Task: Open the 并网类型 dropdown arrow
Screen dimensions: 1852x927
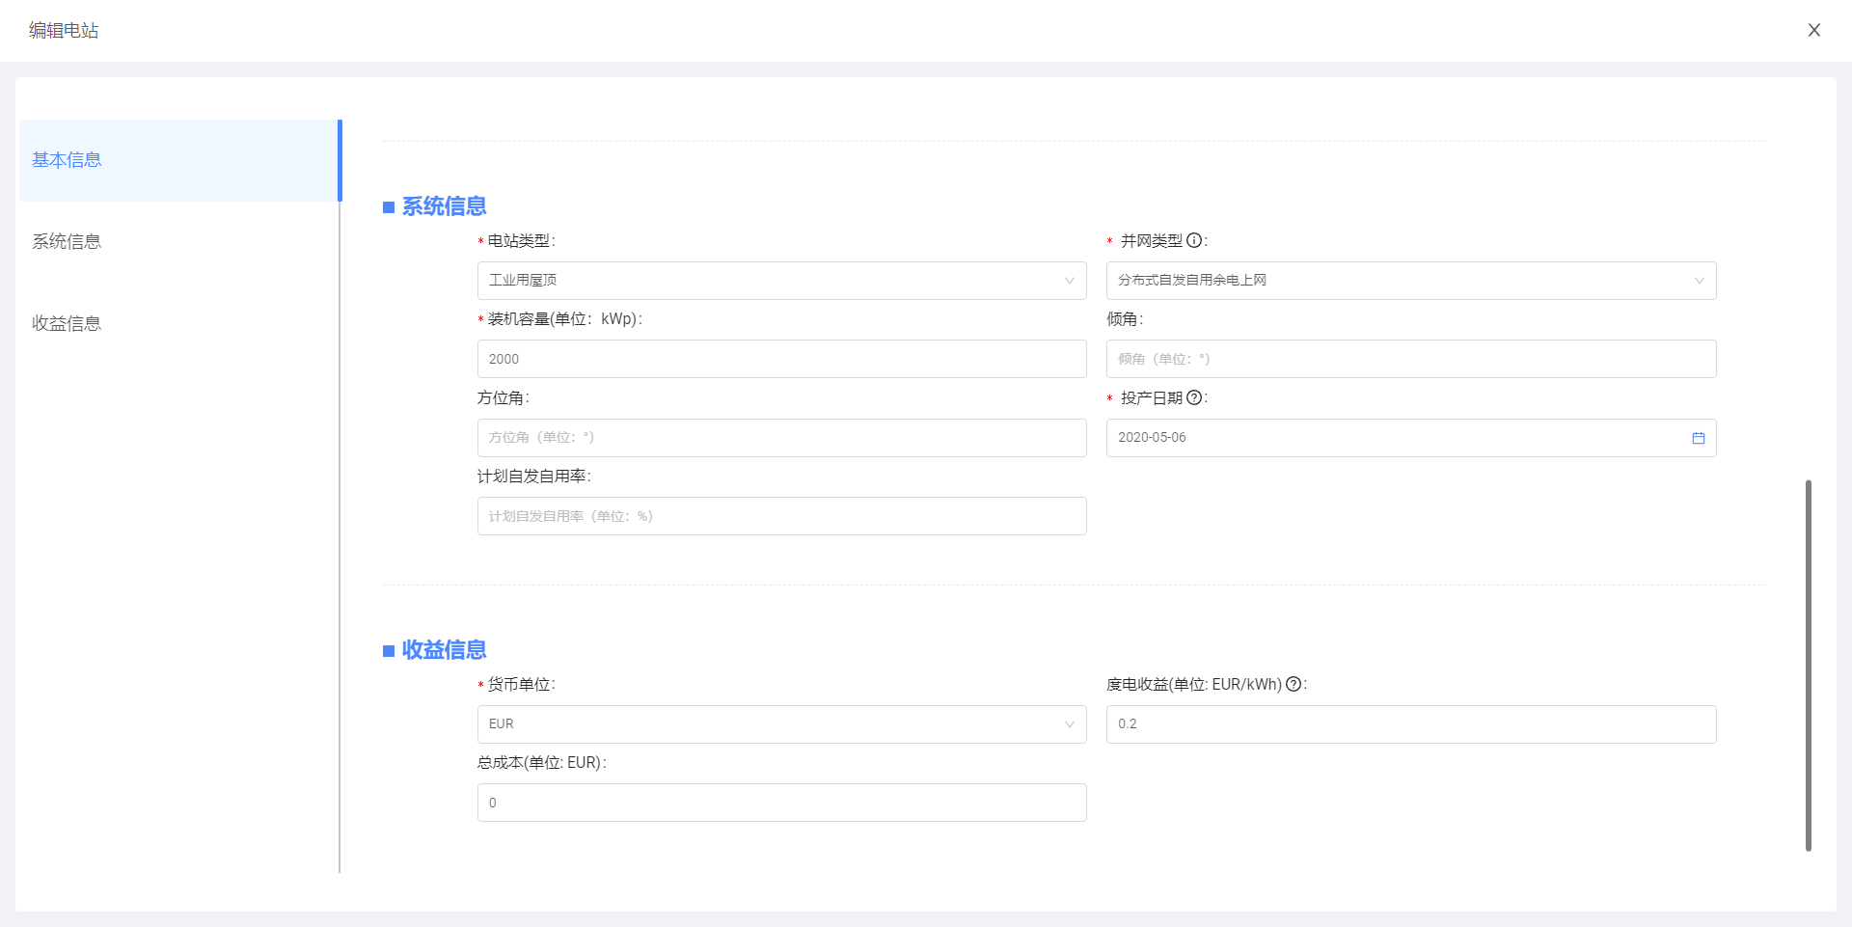Action: (1699, 281)
